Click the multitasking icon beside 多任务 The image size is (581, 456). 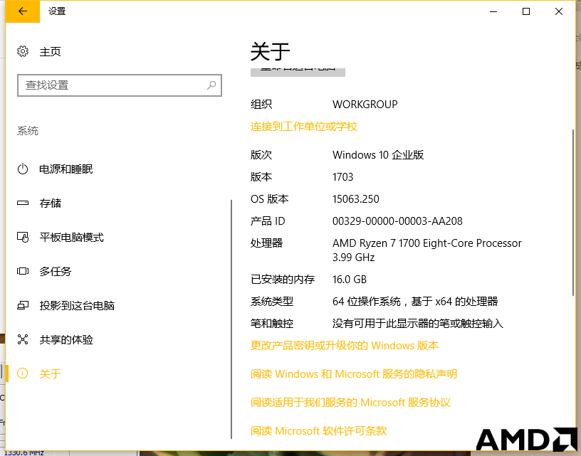click(x=23, y=271)
